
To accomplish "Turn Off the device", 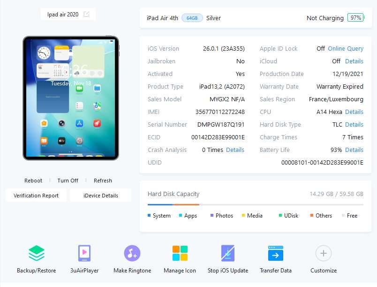I will (x=68, y=181).
